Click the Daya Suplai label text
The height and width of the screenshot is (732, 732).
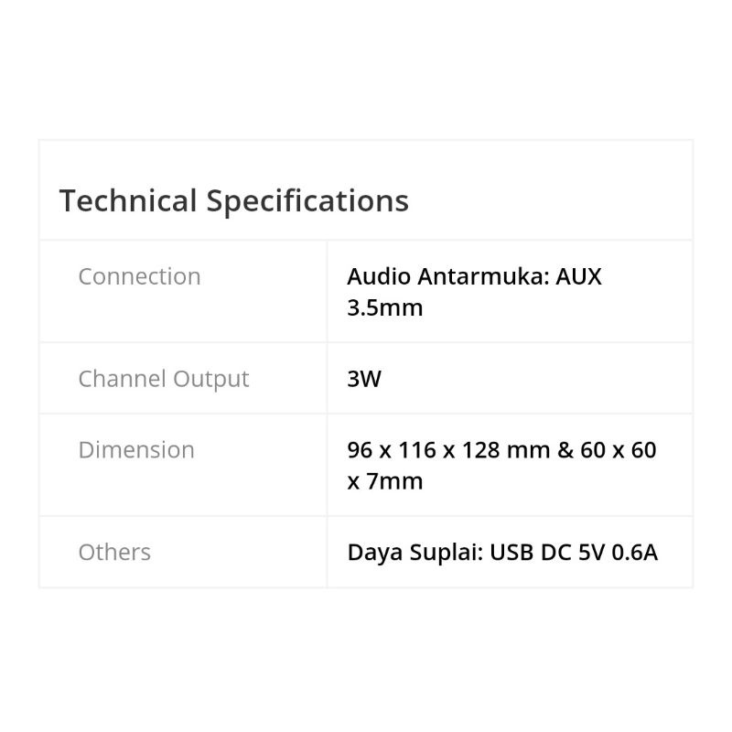415,554
